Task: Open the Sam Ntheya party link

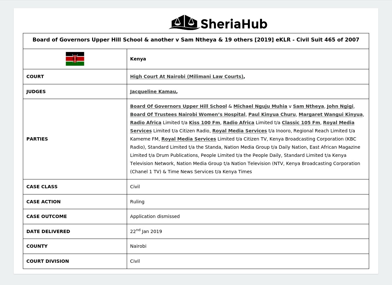Action: (308, 106)
